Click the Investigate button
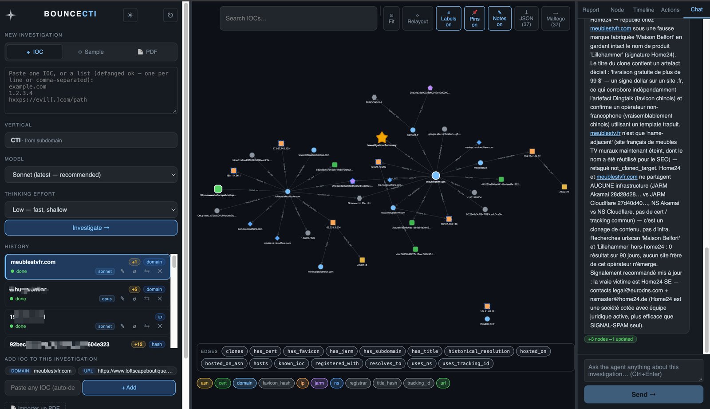The width and height of the screenshot is (710, 409). (91, 228)
